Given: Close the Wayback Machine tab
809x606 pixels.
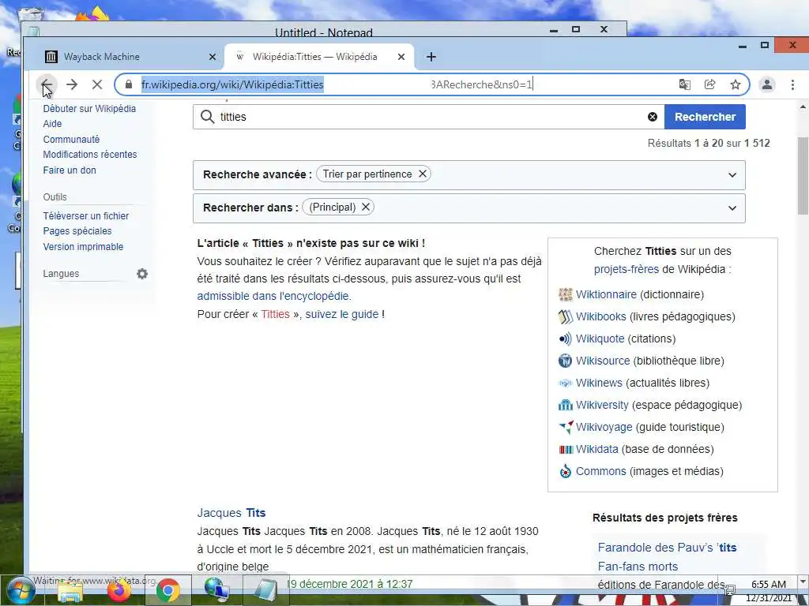Looking at the screenshot, I should coord(212,57).
